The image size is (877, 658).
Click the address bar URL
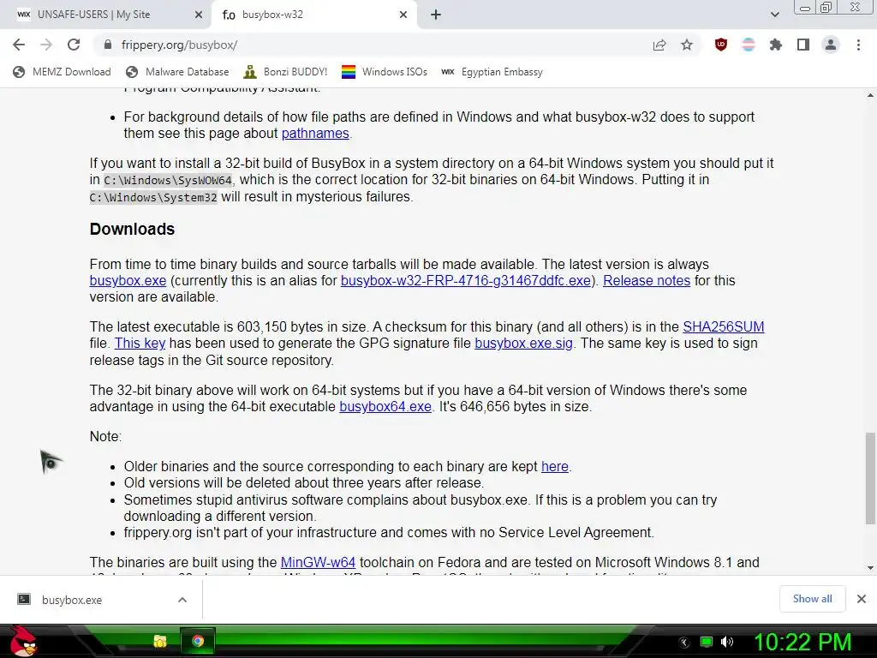pyautogui.click(x=179, y=45)
